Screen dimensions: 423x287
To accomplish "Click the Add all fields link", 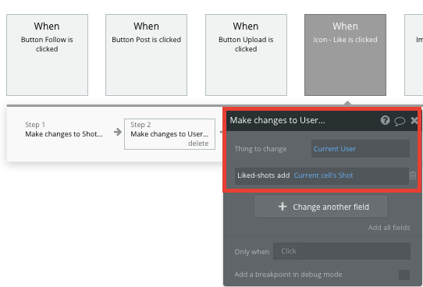I will [389, 228].
